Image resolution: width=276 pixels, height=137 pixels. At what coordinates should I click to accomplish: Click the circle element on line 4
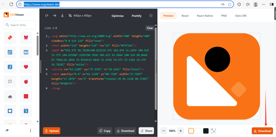click(x=98, y=69)
